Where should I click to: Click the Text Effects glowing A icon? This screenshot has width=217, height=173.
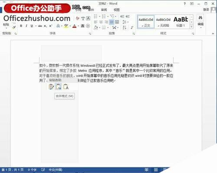click(58, 26)
